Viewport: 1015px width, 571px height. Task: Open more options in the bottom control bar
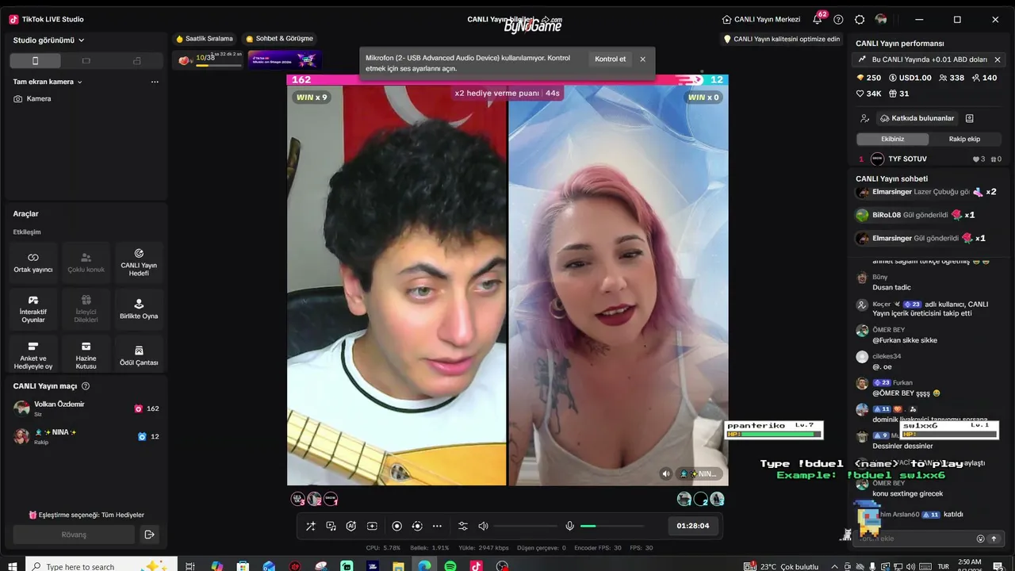(x=437, y=526)
